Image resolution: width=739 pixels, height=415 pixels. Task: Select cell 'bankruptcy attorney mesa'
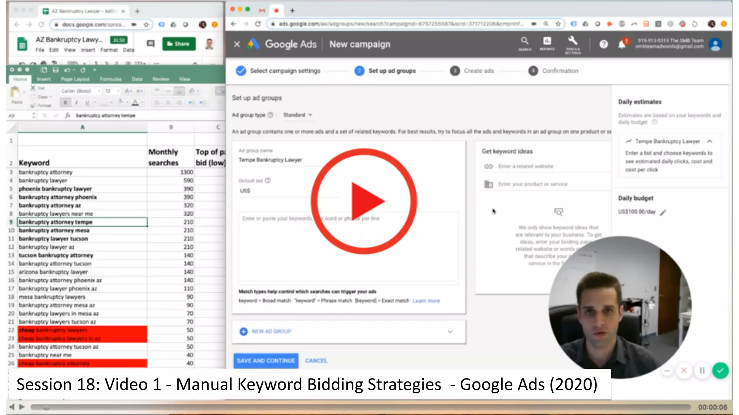coord(82,230)
